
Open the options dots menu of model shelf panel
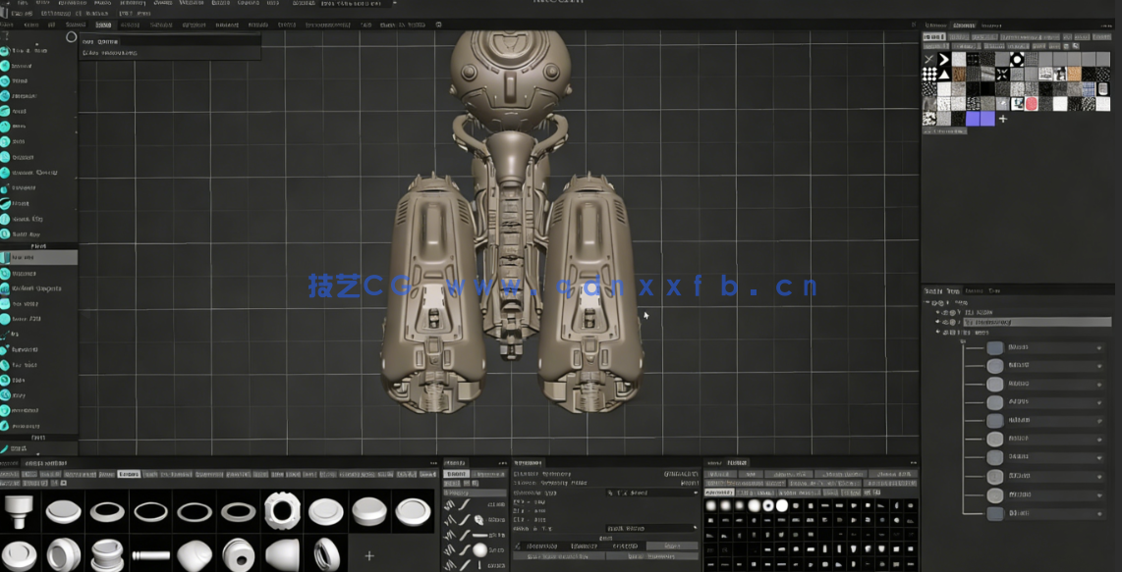432,463
